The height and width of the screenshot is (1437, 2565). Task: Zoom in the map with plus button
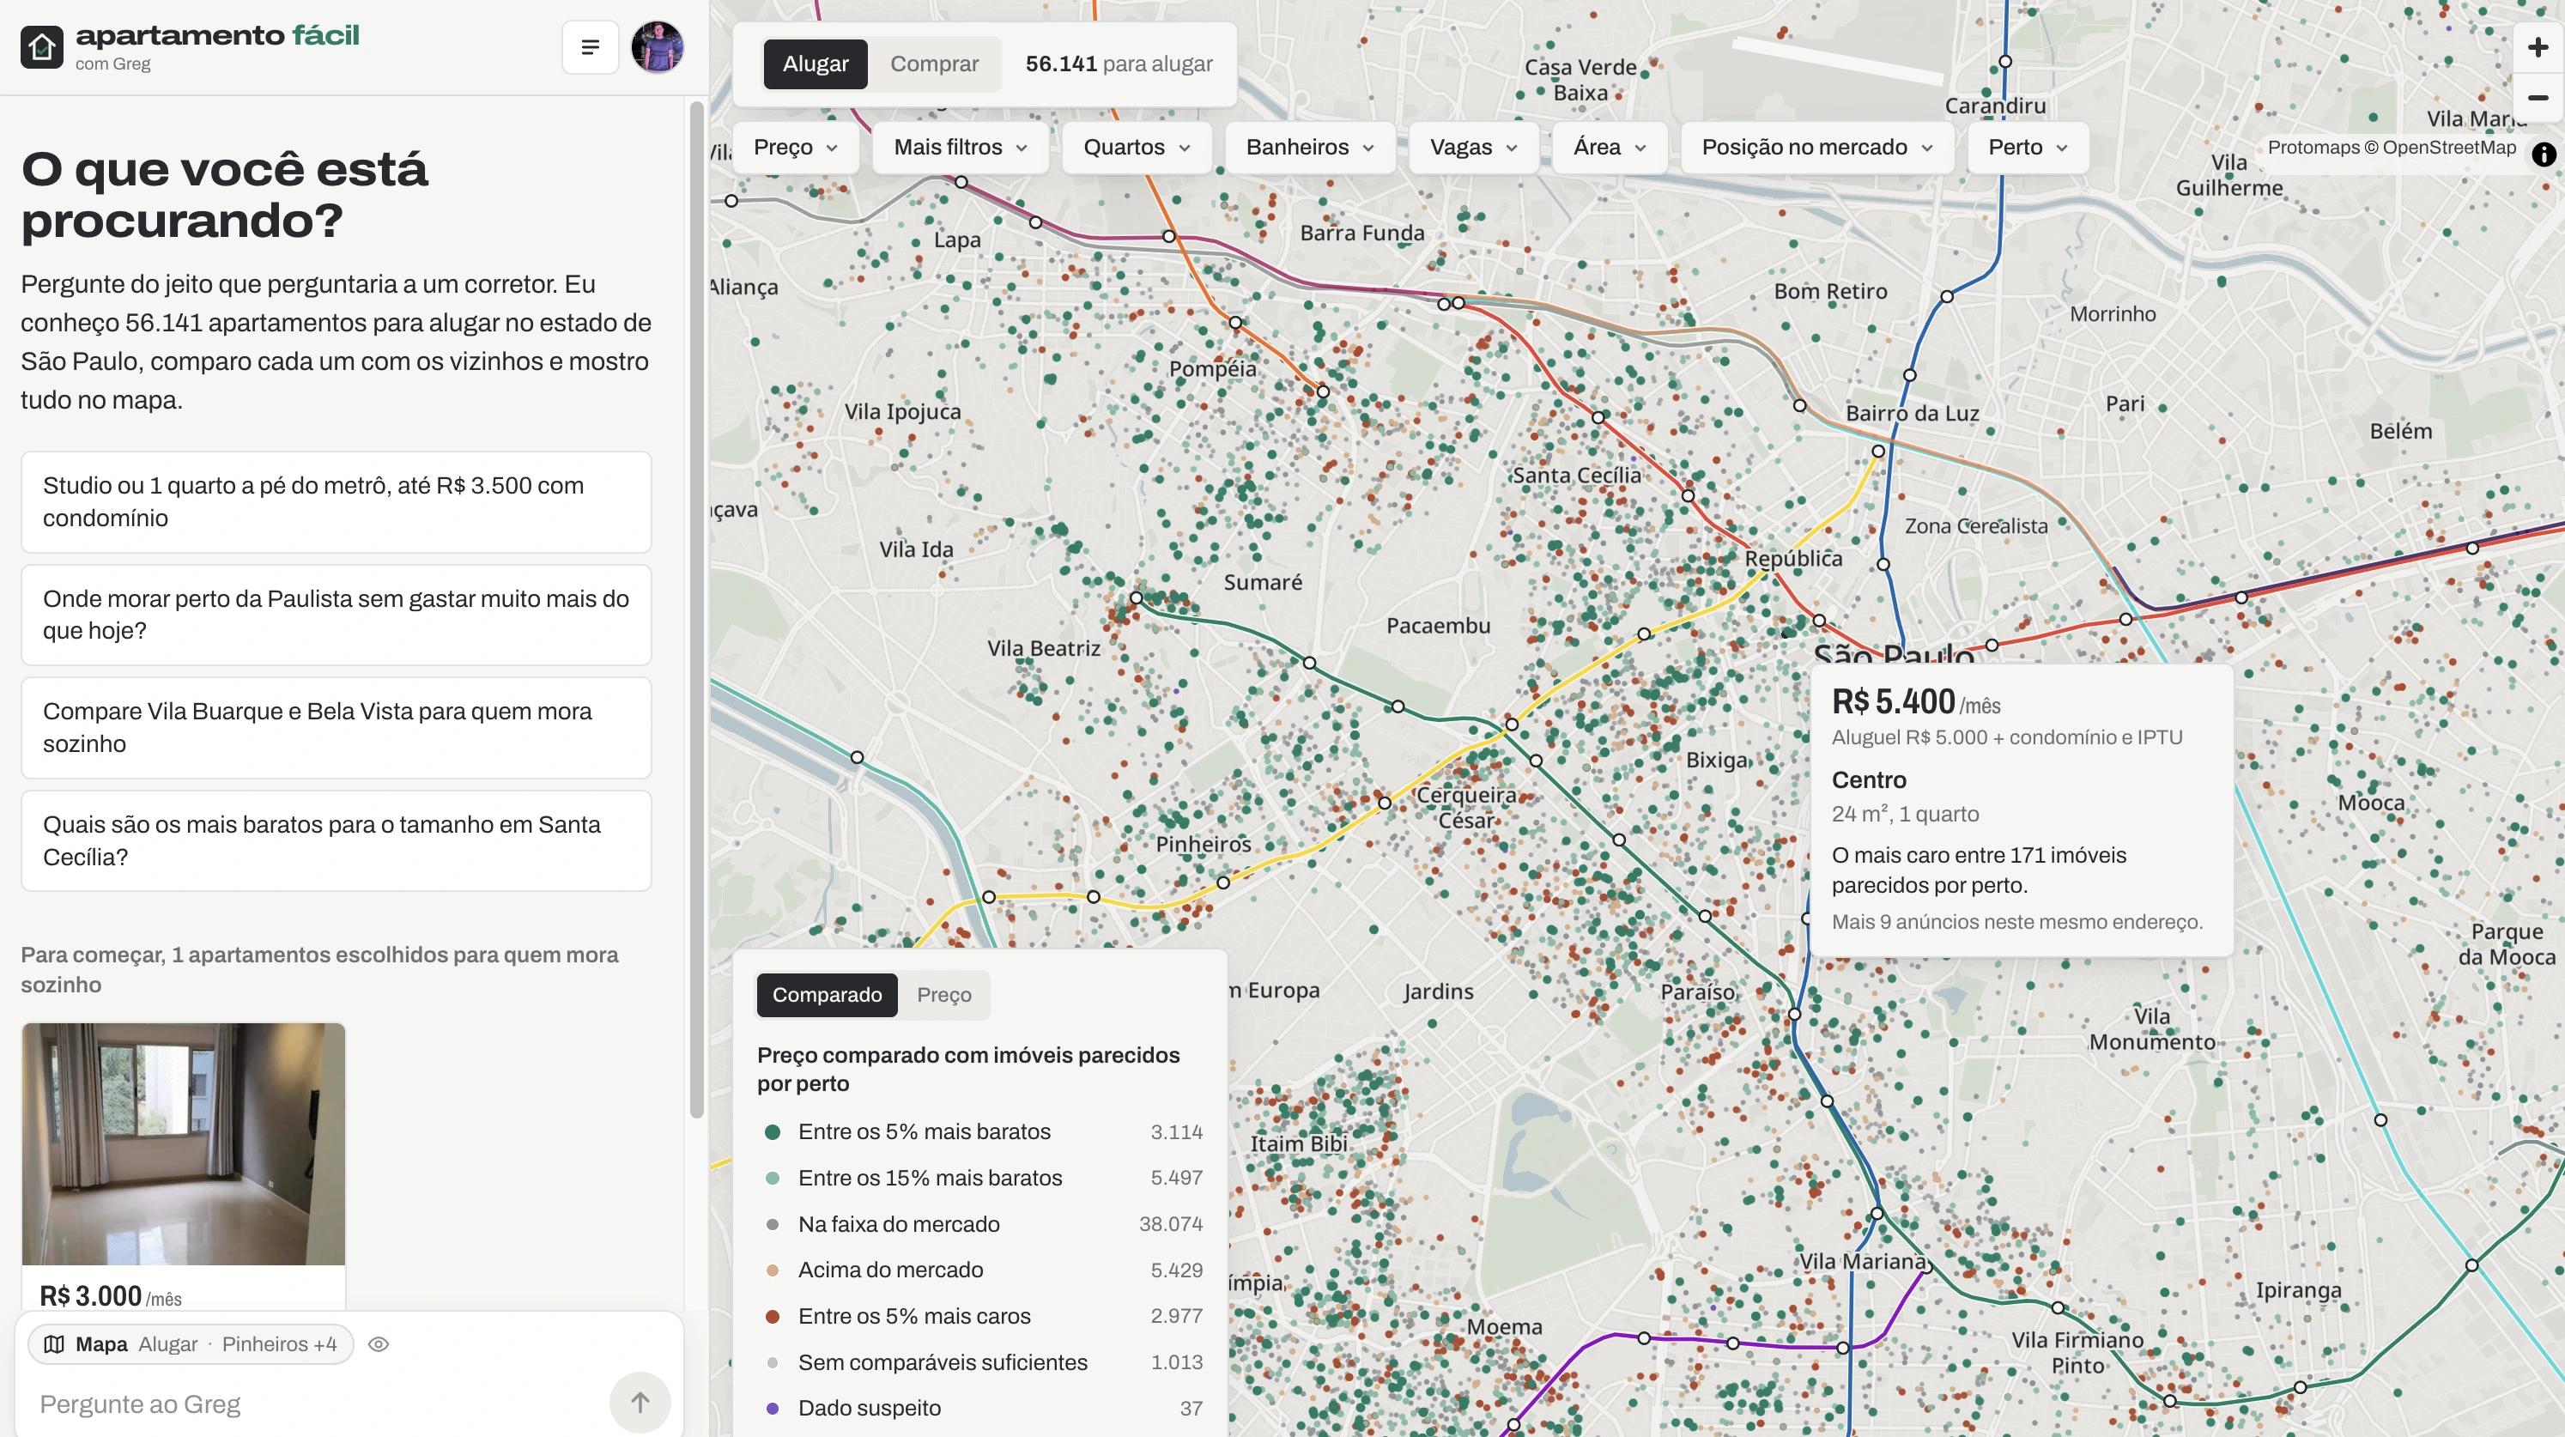point(2538,47)
